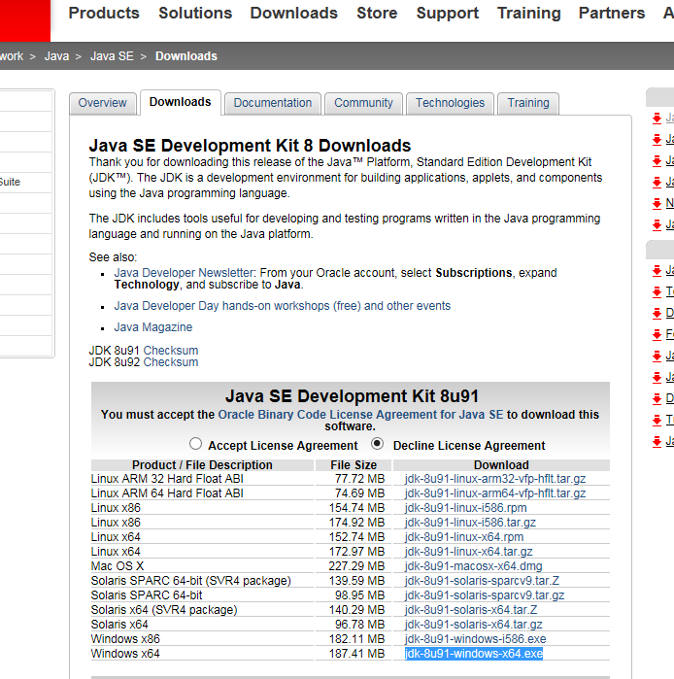The image size is (674, 679).
Task: Open the JDK 8u91 Checksum link
Action: pyautogui.click(x=171, y=351)
